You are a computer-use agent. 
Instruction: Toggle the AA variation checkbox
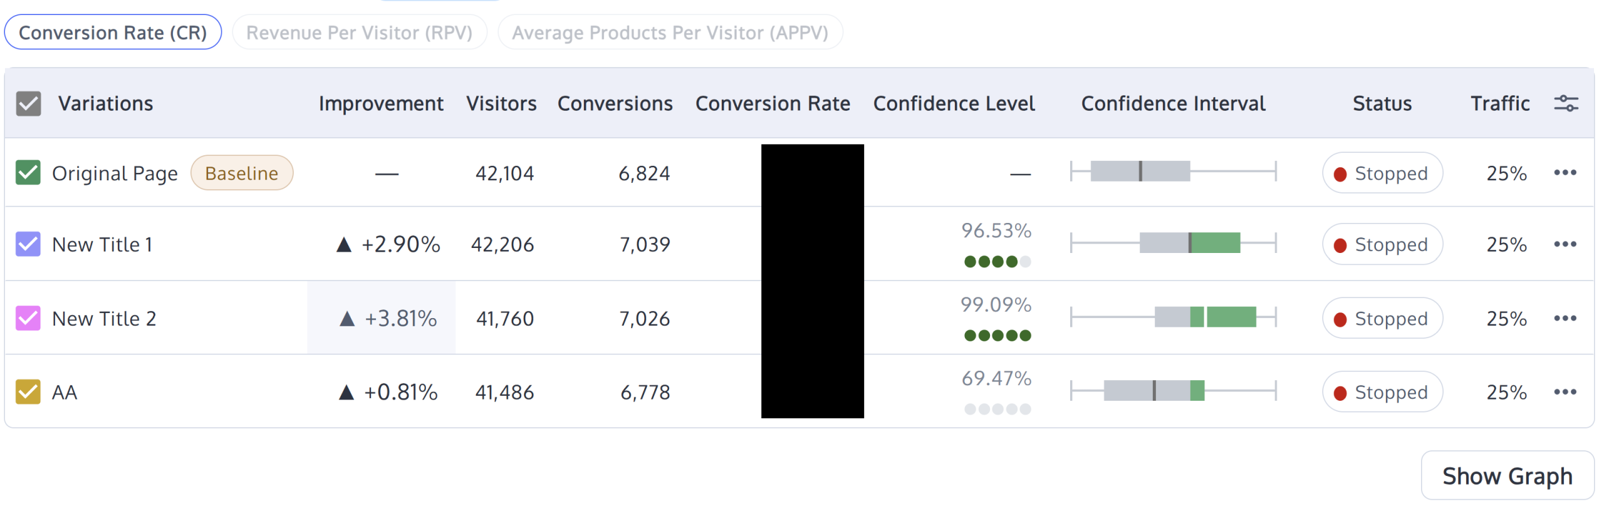click(29, 392)
